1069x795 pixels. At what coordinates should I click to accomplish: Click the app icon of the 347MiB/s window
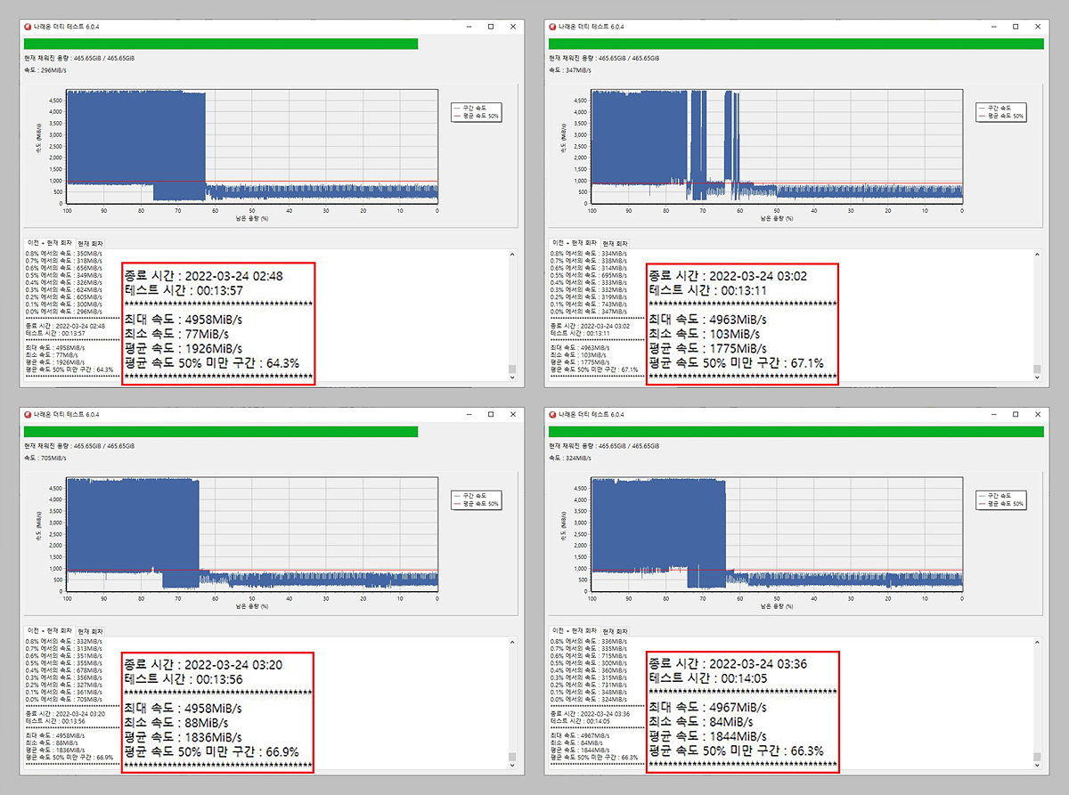554,27
